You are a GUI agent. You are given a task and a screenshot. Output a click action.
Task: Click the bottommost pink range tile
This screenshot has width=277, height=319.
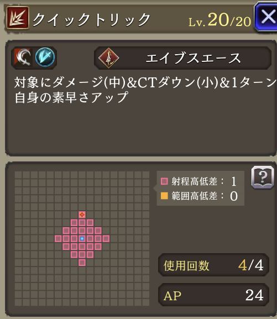[x=82, y=263]
